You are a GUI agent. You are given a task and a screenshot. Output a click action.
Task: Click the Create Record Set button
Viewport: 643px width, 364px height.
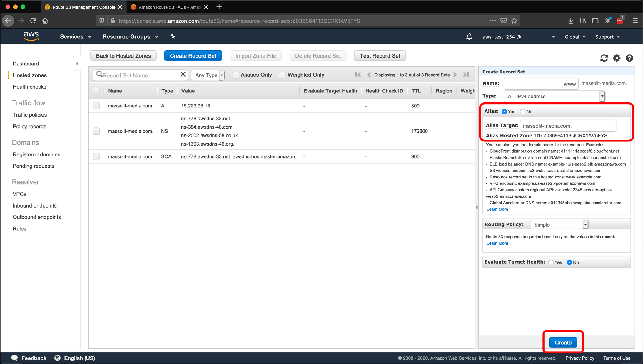point(193,55)
